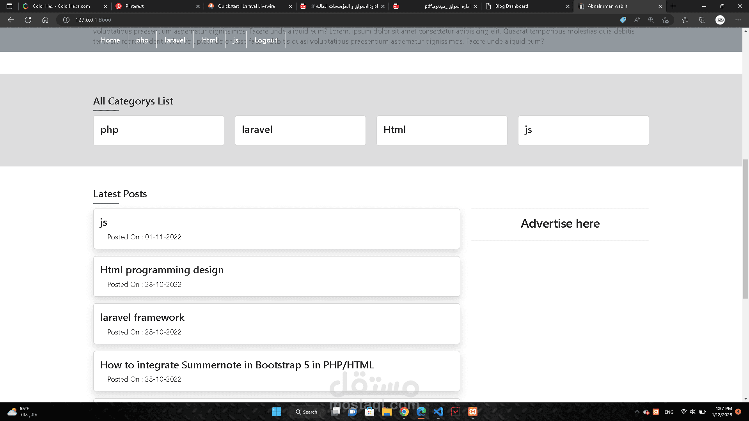Click the zoom magnifier icon in address bar

coord(651,20)
